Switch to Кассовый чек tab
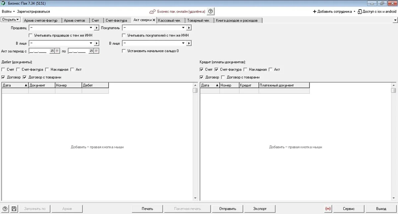The height and width of the screenshot is (214, 398). point(169,21)
